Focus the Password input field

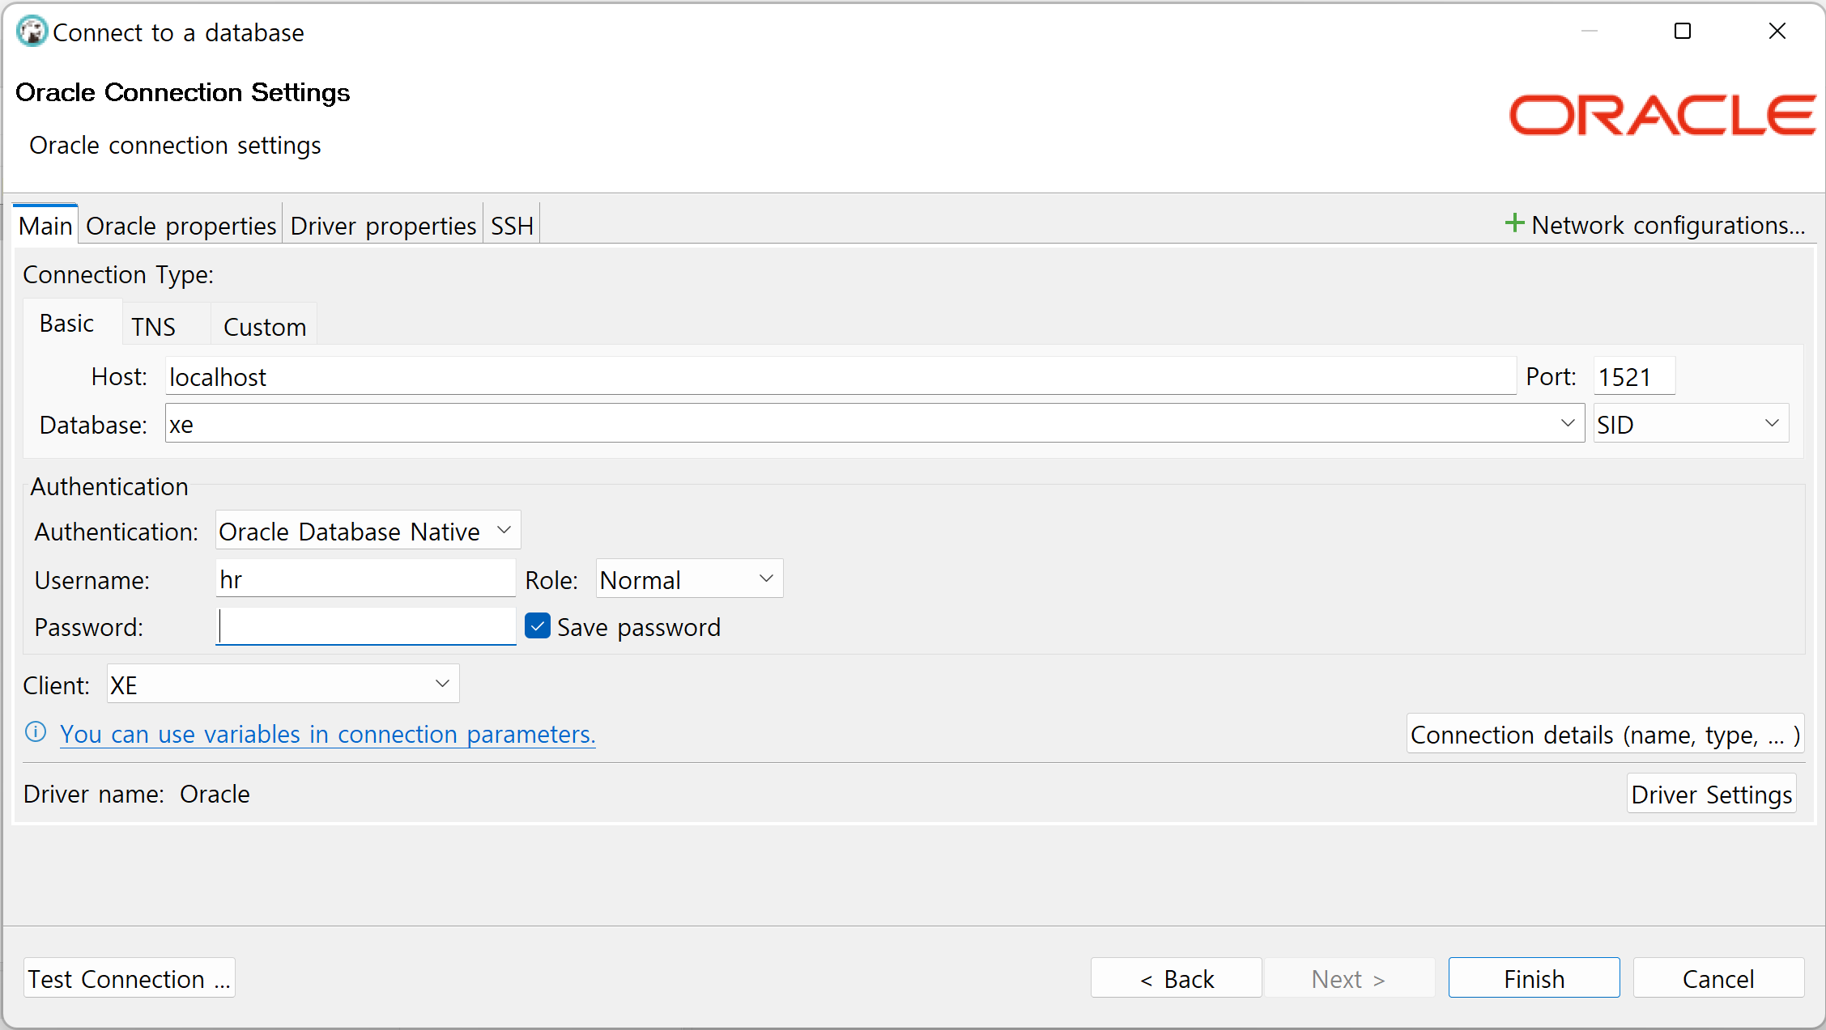click(x=365, y=626)
